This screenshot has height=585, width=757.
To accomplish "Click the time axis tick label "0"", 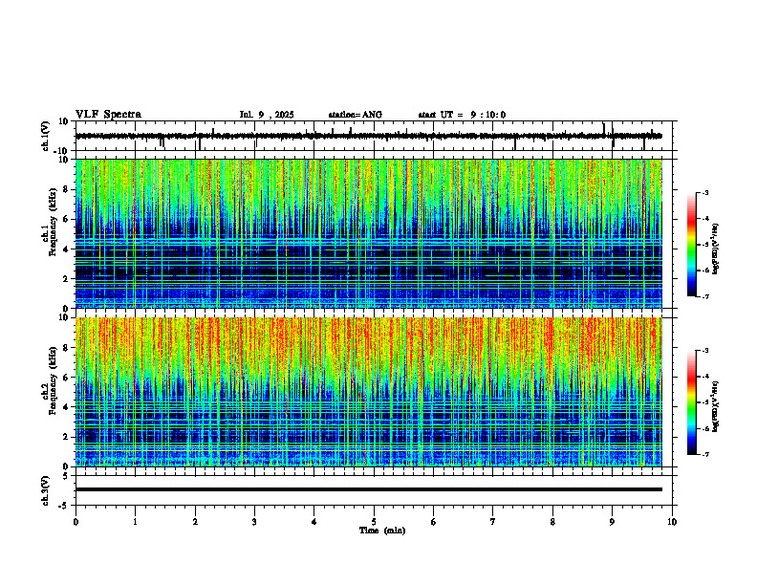I will click(x=76, y=522).
